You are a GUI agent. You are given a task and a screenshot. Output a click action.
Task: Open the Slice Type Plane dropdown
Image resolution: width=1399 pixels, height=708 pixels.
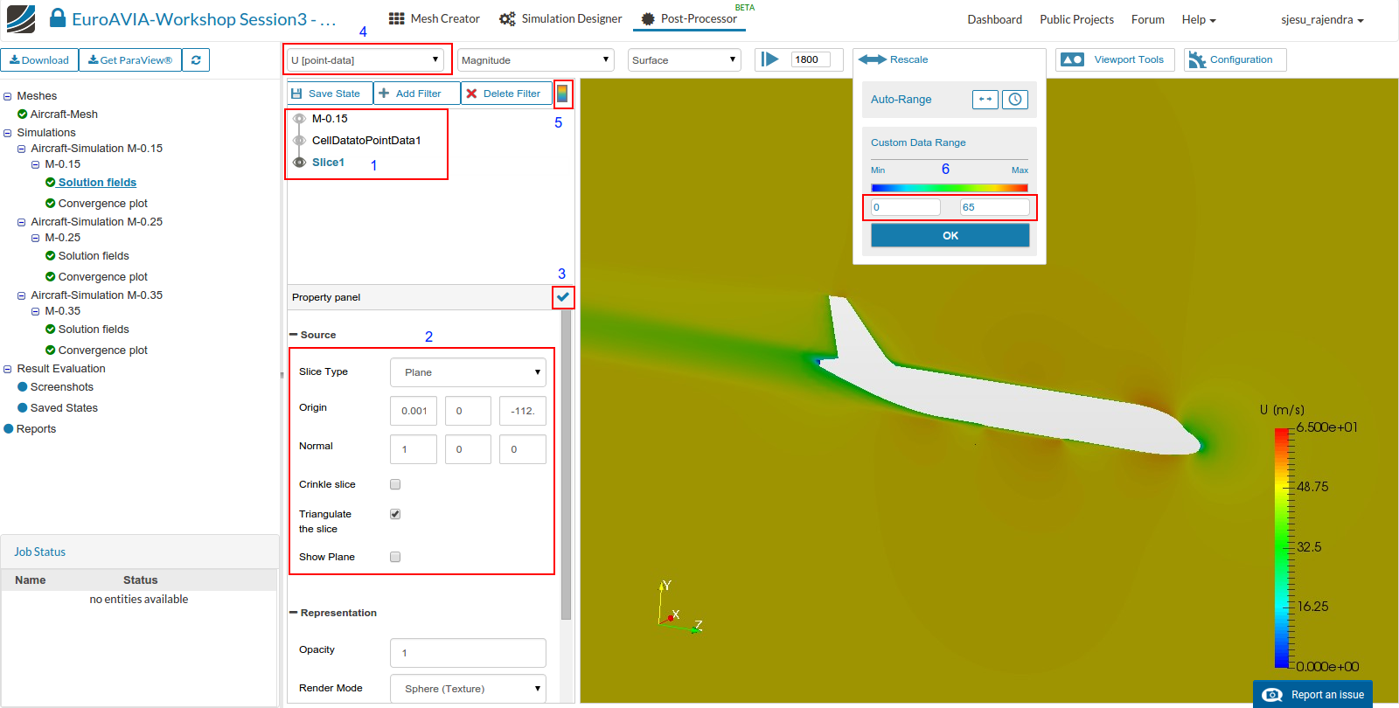click(x=468, y=372)
